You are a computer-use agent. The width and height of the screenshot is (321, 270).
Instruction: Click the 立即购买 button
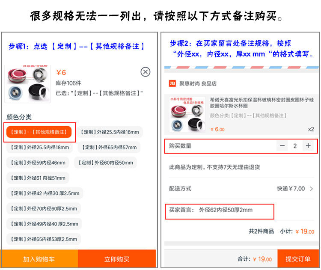pyautogui.click(x=117, y=259)
